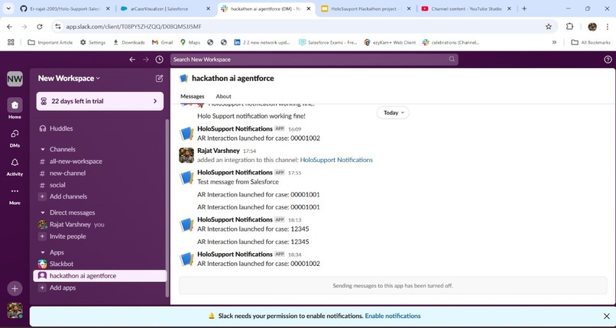Show more bookmarks chevron
The image size is (616, 328).
pyautogui.click(x=554, y=42)
